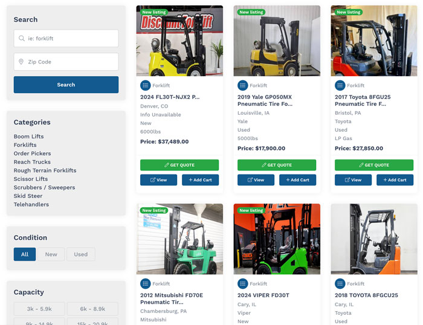423x325 pixels.
Task: Click the title '2017 Toyota 8FGU25 Pneumatic Tire F...'
Action: 363,100
